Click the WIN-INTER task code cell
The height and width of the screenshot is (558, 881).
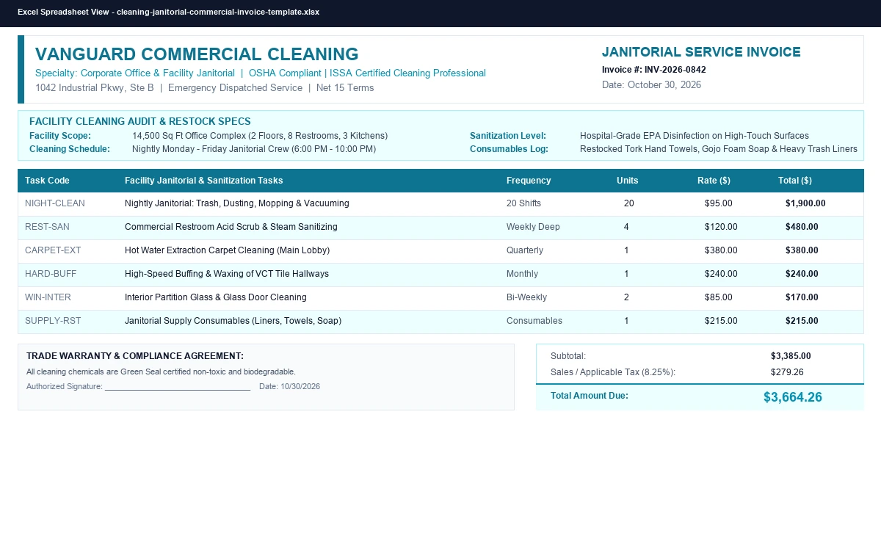tap(48, 297)
